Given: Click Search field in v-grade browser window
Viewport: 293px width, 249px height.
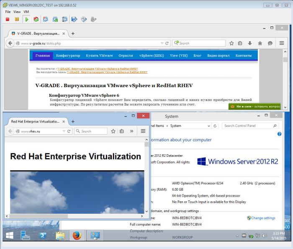Looking at the screenshot, I should pos(199,43).
